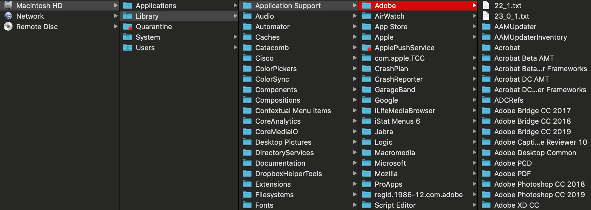Click the Adobe XD CC folder icon
This screenshot has width=591, height=210.
pyautogui.click(x=486, y=205)
